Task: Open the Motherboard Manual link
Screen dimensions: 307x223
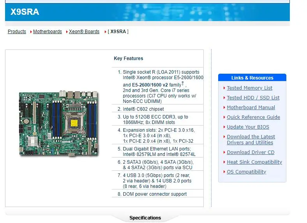Action: click(x=251, y=108)
